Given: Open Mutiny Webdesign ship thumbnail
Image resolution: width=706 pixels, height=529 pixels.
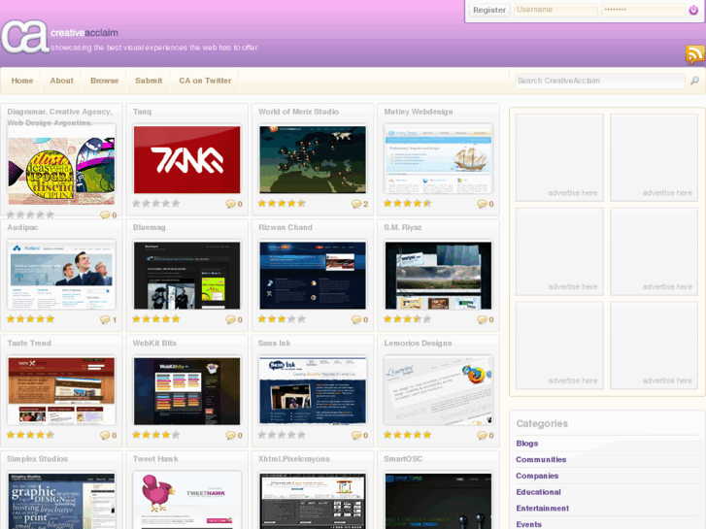Looking at the screenshot, I should (x=438, y=160).
